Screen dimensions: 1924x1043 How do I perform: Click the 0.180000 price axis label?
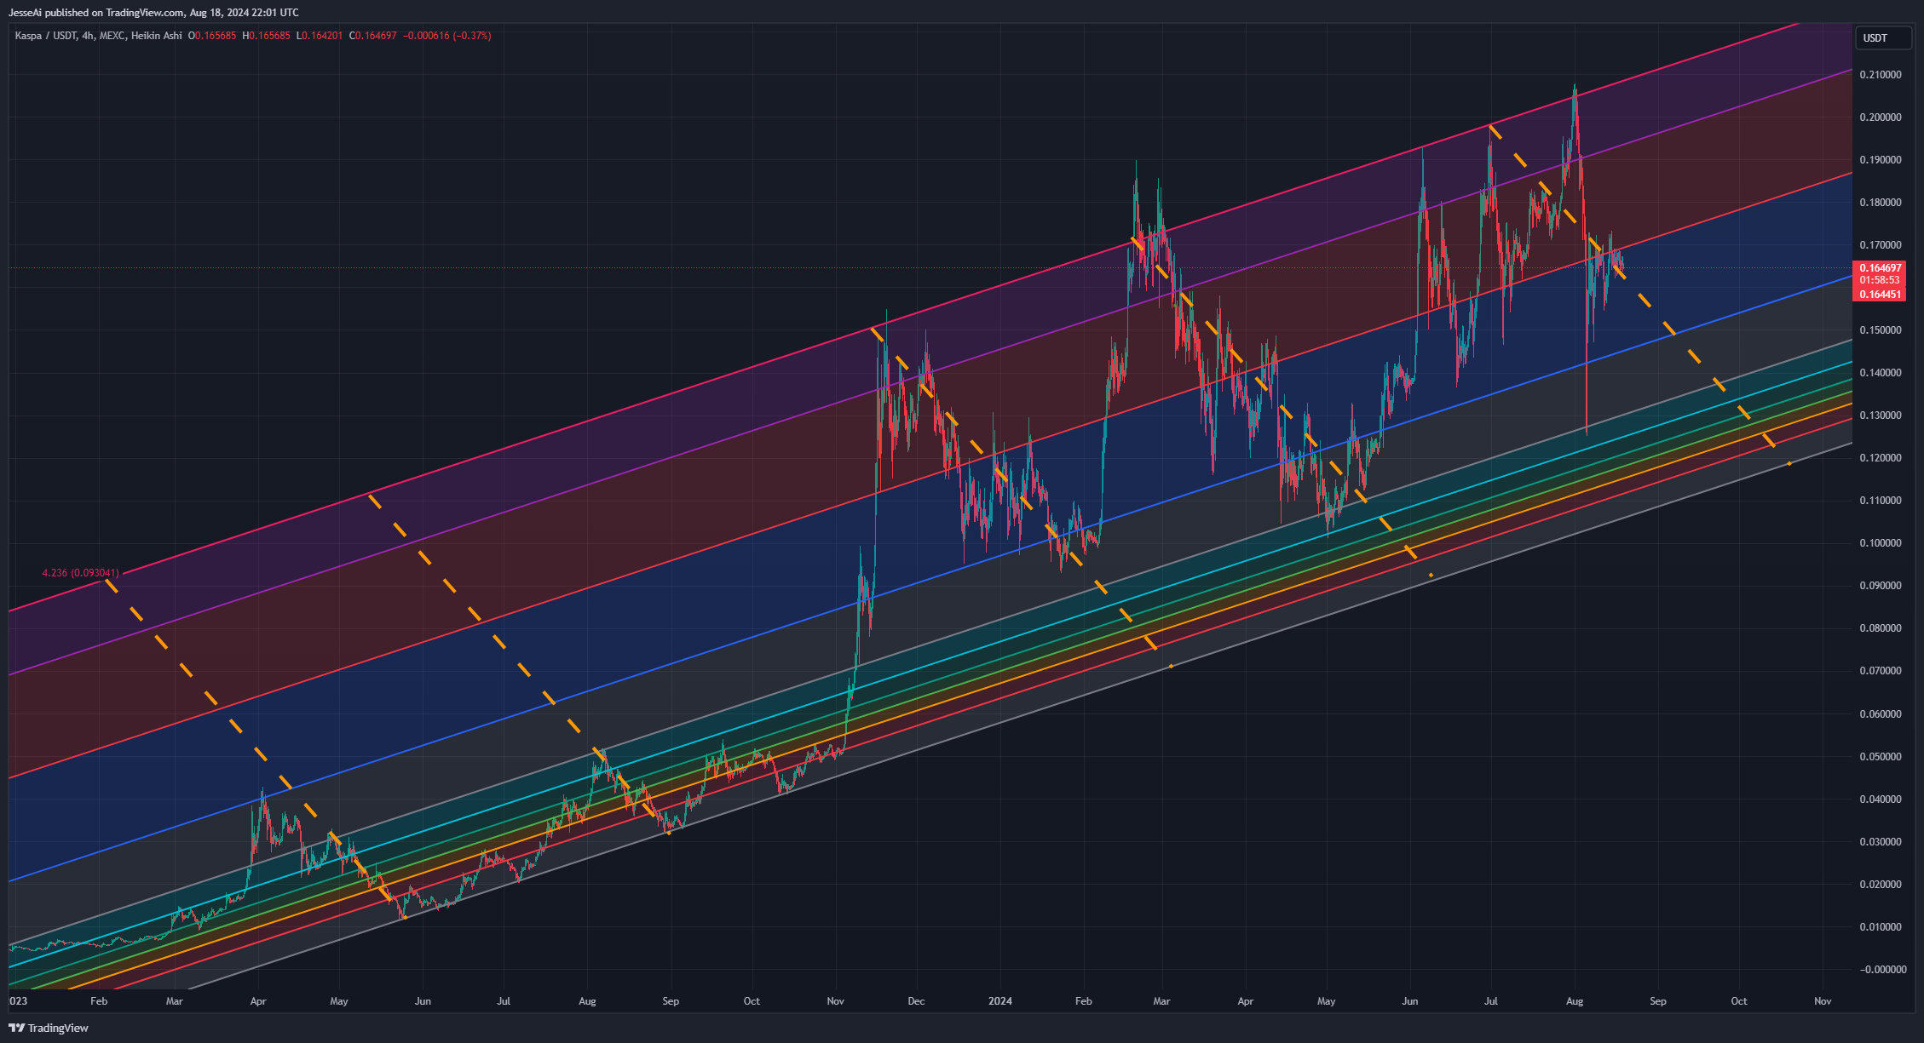(x=1880, y=203)
